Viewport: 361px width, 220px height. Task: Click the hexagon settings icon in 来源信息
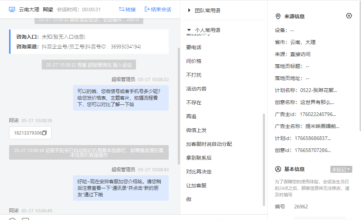pyautogui.click(x=349, y=16)
